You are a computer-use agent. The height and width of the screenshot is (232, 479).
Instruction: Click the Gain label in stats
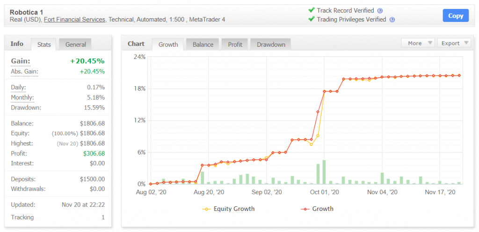(x=20, y=61)
